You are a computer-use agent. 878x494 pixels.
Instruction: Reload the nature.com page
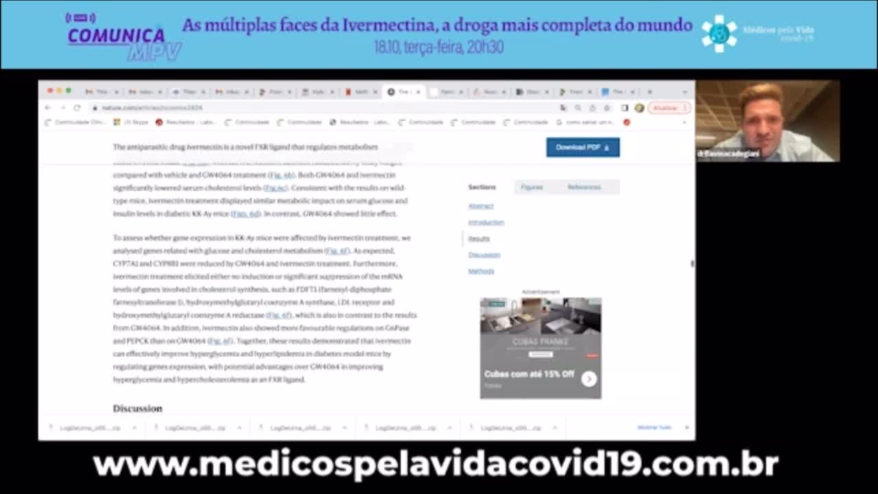point(77,108)
